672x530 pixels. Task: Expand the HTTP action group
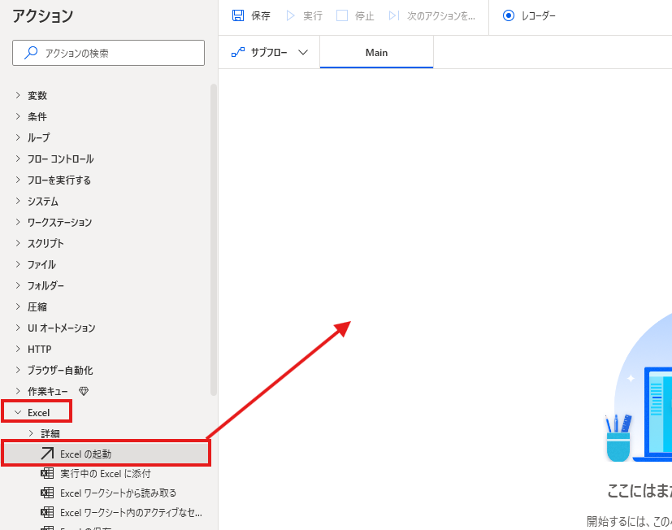click(18, 349)
